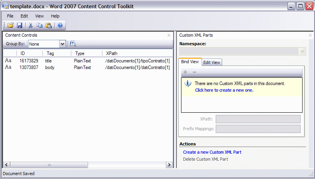
Task: Click the Open folder toolbar icon
Action: coord(11,25)
